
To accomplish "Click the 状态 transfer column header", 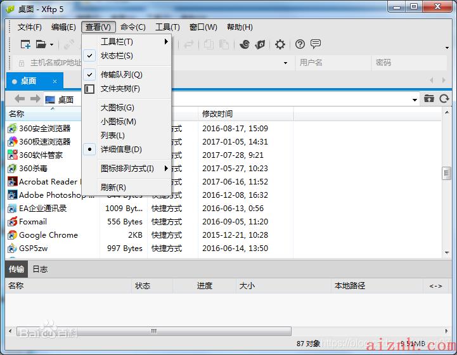I will point(151,286).
